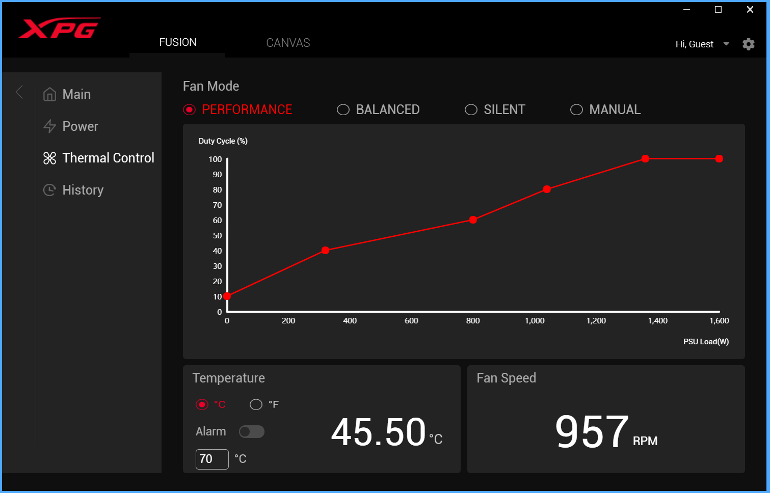Click curve point at 40% duty cycle

point(325,250)
